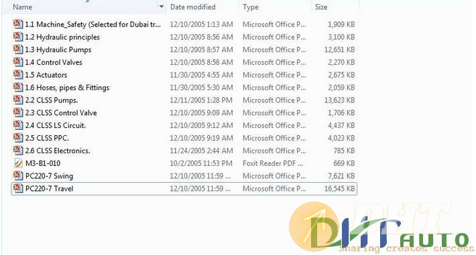Select the 2.3 CLSS Control Valve file
Image resolution: width=476 pixels, height=255 pixels.
61,113
